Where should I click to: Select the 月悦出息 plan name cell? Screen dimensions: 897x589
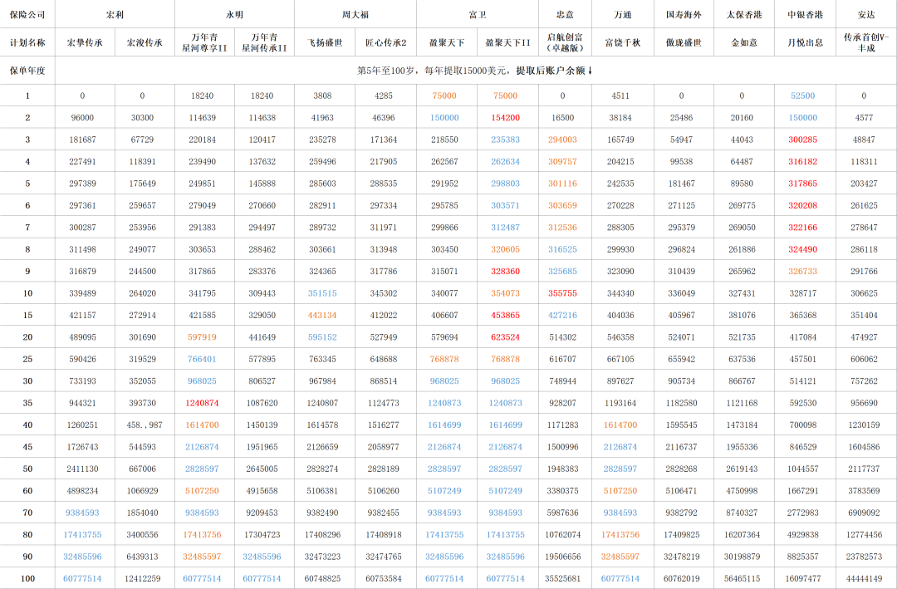(x=803, y=42)
